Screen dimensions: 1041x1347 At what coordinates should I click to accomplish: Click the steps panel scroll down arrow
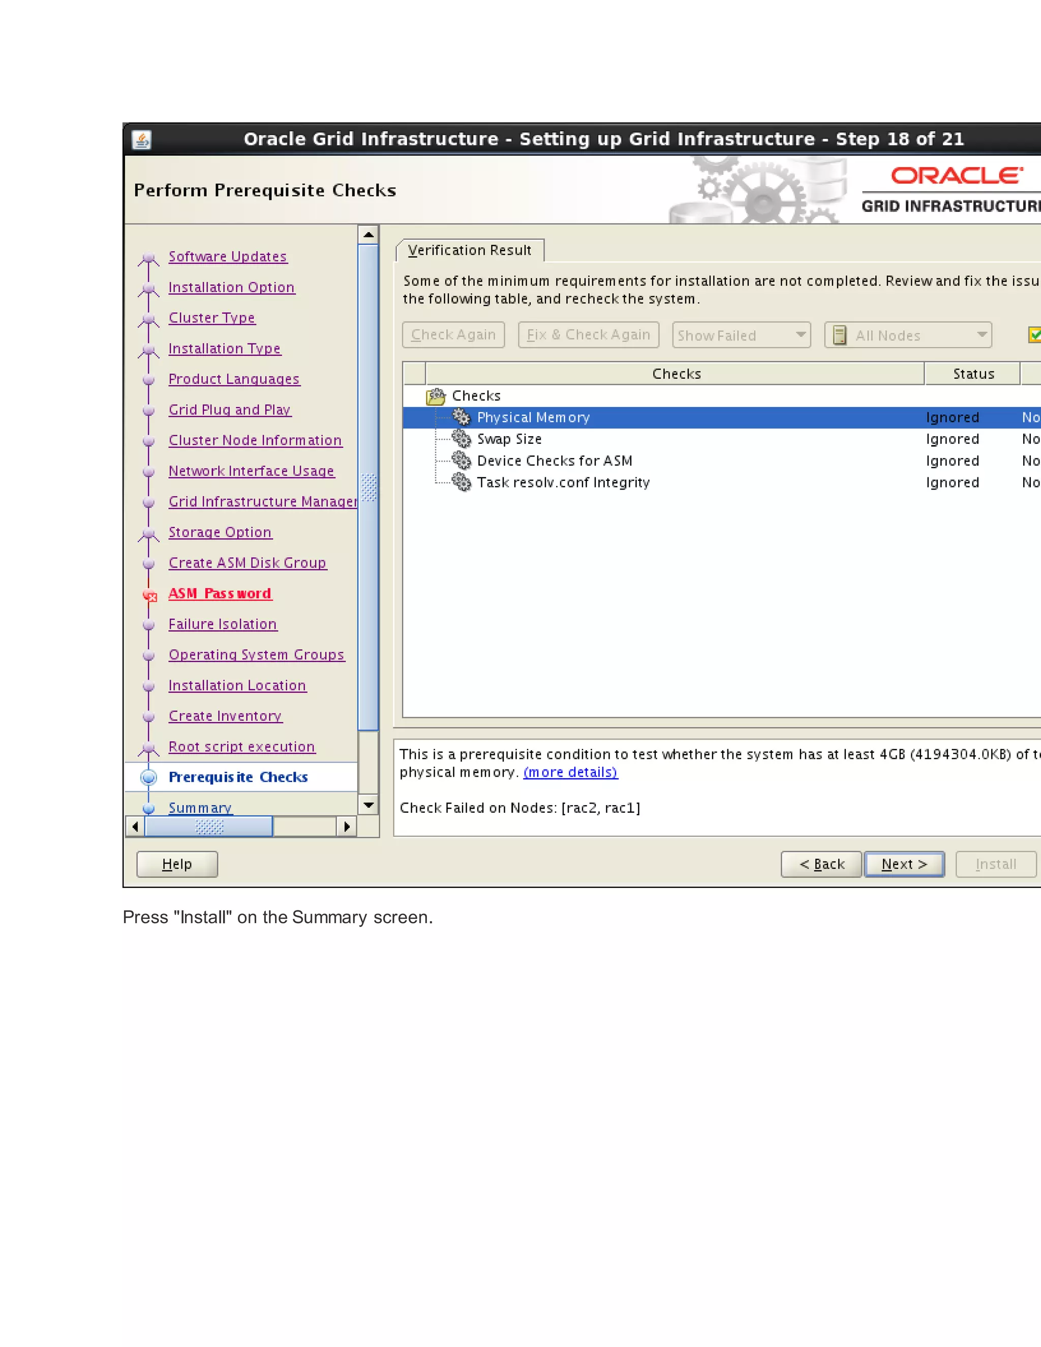click(368, 804)
